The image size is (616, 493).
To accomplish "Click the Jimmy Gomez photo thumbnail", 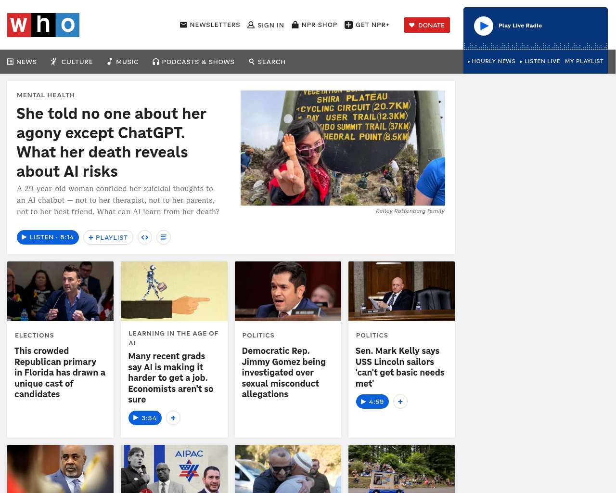I will click(288, 291).
